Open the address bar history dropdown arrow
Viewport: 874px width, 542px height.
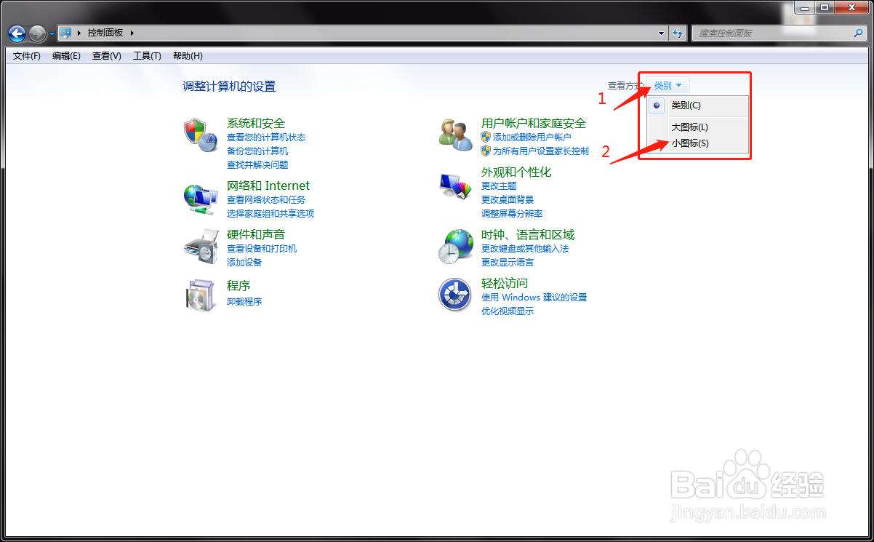[661, 33]
